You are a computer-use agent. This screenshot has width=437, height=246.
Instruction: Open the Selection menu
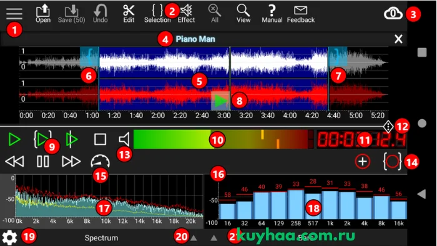click(157, 14)
